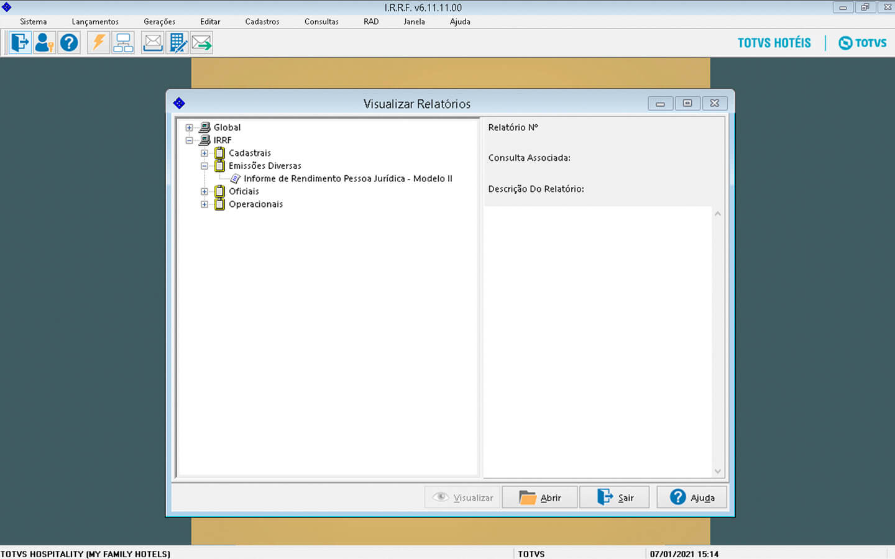
Task: Click the network diagram toolbar icon
Action: (x=123, y=43)
